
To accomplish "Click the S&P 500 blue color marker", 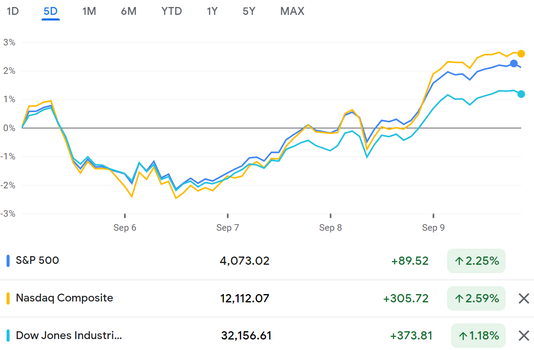I will [x=8, y=261].
